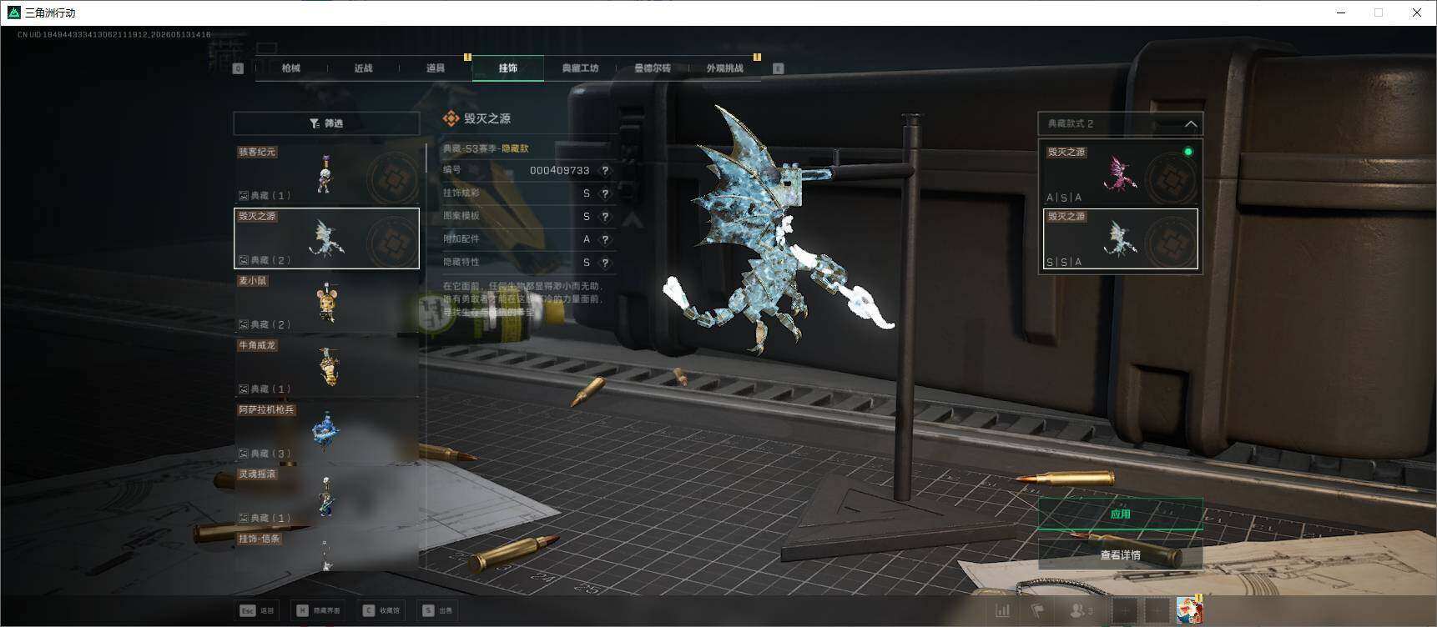
Task: Select the 灵魂摇滚 charm
Action: (326, 495)
